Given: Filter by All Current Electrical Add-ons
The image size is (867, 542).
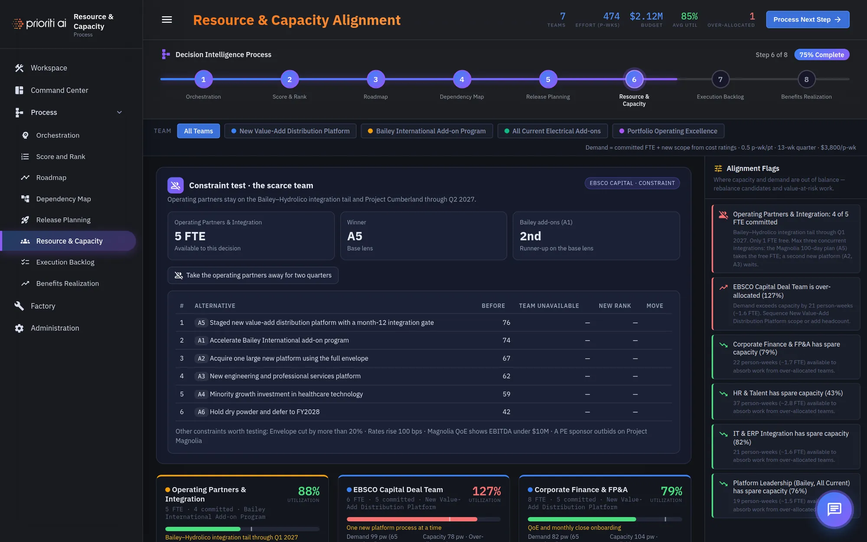Looking at the screenshot, I should click(552, 131).
